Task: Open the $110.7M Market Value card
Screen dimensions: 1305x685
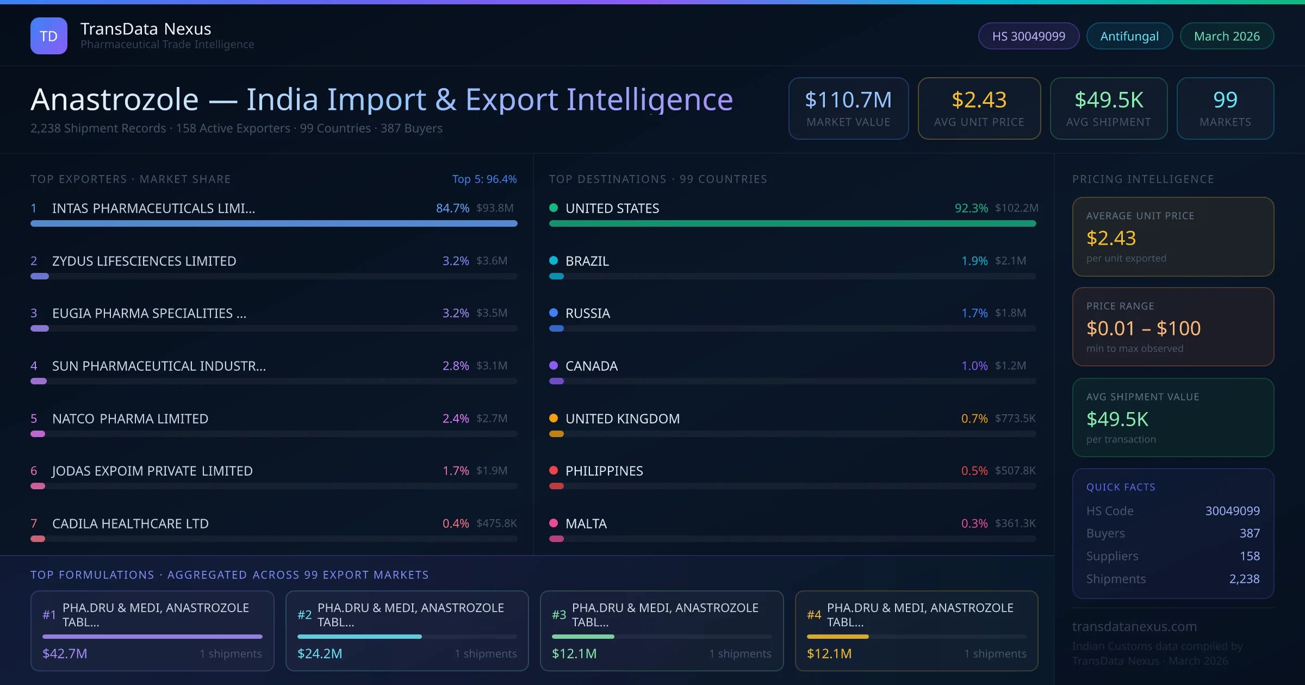Action: (848, 108)
